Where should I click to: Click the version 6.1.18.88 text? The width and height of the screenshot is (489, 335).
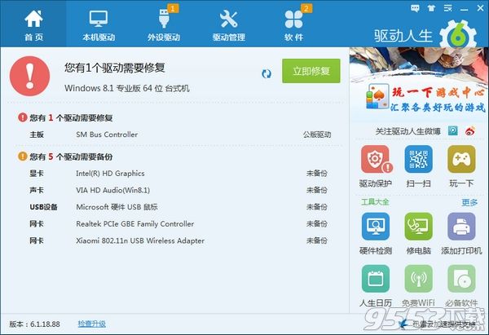[34, 324]
